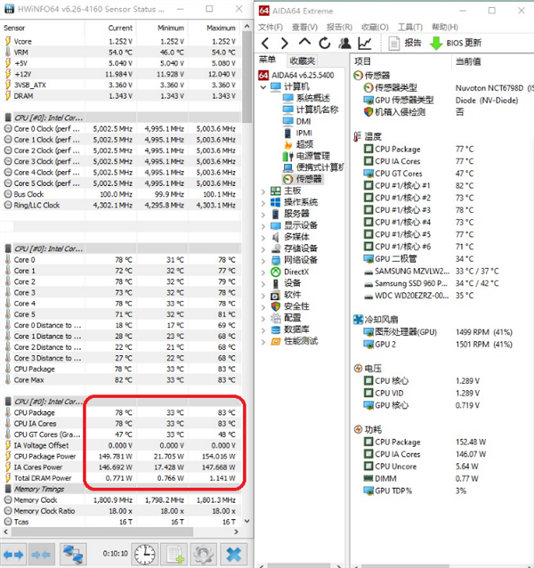This screenshot has height=568, width=534.
Task: Click the 数据库 database icon
Action: 276,330
